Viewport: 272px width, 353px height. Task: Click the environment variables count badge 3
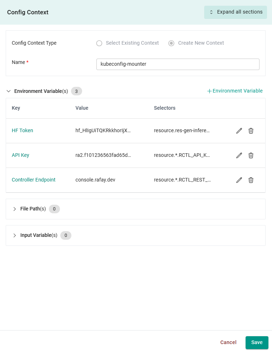click(x=76, y=91)
